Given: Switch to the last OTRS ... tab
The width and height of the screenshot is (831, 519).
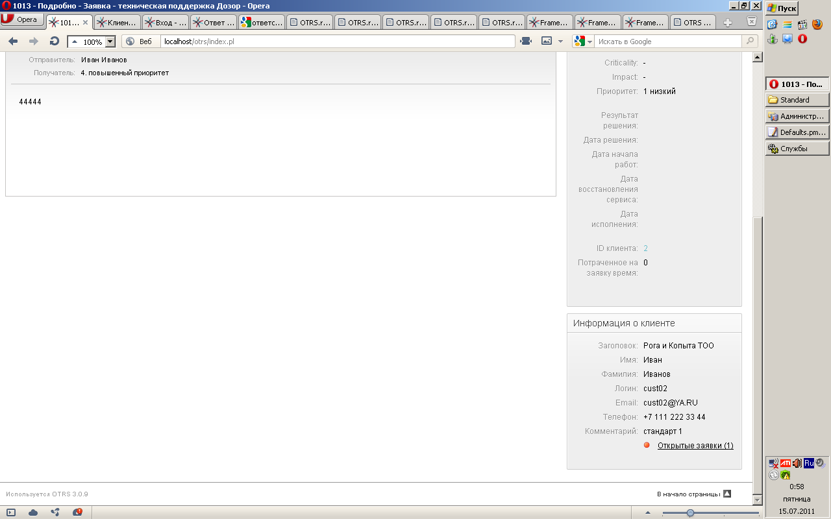Looking at the screenshot, I should [693, 22].
